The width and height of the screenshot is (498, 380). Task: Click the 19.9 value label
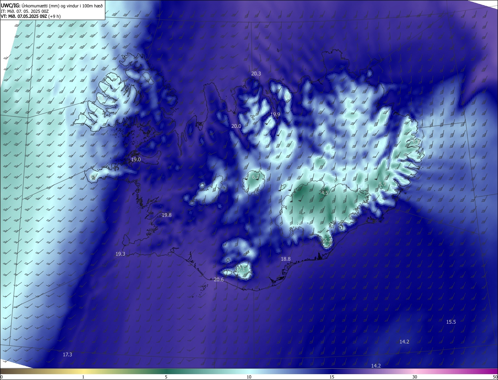(275, 114)
